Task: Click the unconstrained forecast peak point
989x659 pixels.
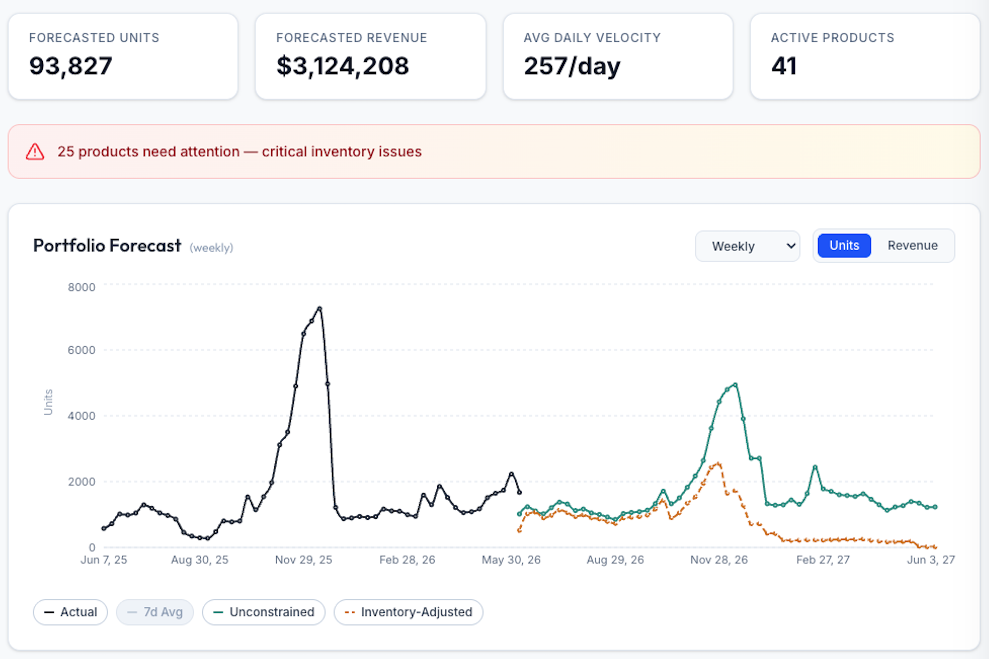Action: coord(735,385)
